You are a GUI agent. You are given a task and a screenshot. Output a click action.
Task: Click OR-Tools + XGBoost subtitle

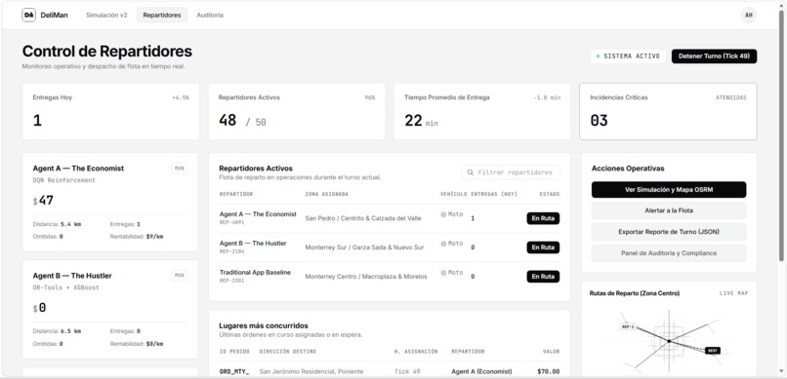(65, 287)
